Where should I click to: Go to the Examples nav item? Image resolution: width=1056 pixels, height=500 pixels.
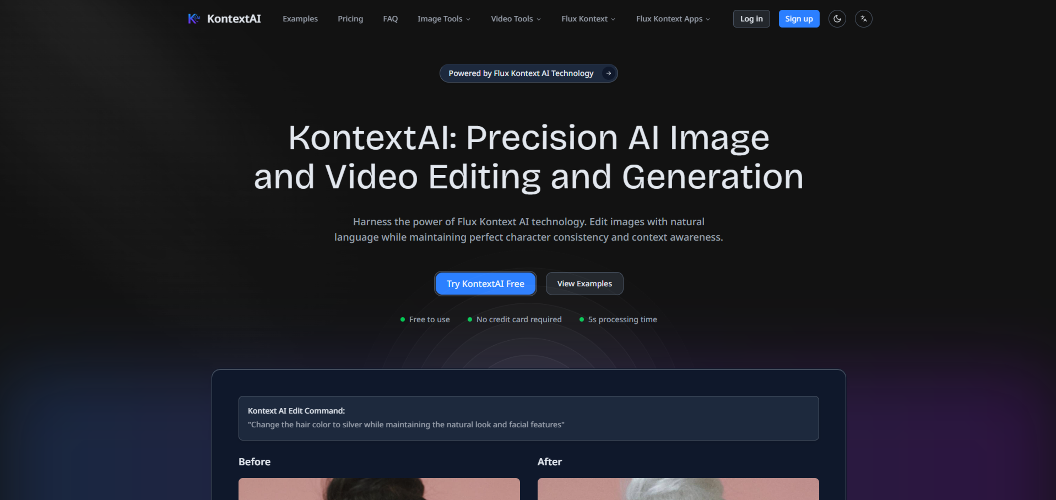[300, 19]
